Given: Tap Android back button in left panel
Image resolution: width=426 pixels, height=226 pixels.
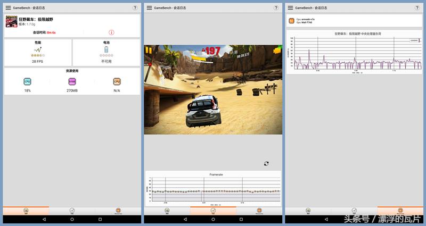Looking at the screenshot, I should (x=44, y=219).
